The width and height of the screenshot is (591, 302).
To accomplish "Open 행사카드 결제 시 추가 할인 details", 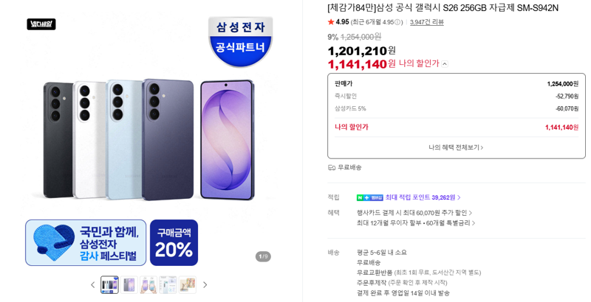I will [414, 213].
